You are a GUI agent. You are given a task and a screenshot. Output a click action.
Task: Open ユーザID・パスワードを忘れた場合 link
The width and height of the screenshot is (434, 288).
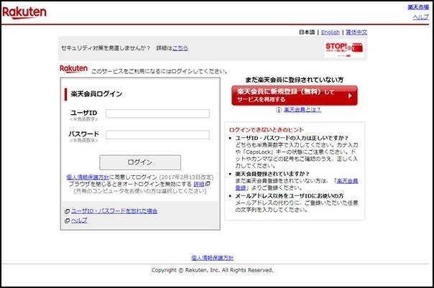pos(114,211)
